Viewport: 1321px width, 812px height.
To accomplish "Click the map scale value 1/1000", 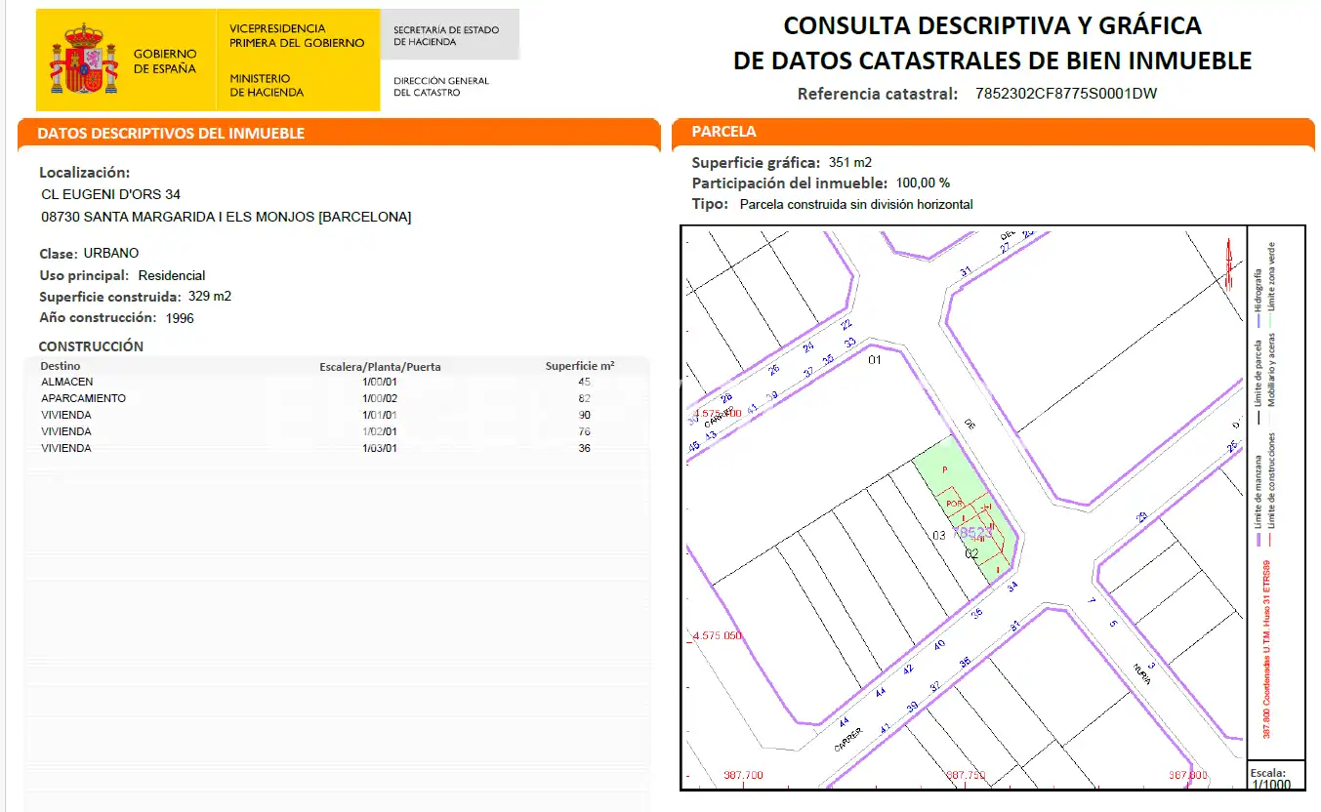I will coord(1270,784).
